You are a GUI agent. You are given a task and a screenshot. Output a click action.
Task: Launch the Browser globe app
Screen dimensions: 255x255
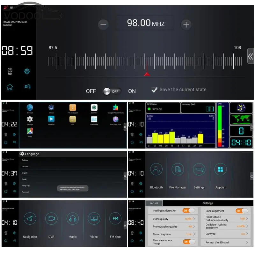(x=30, y=109)
